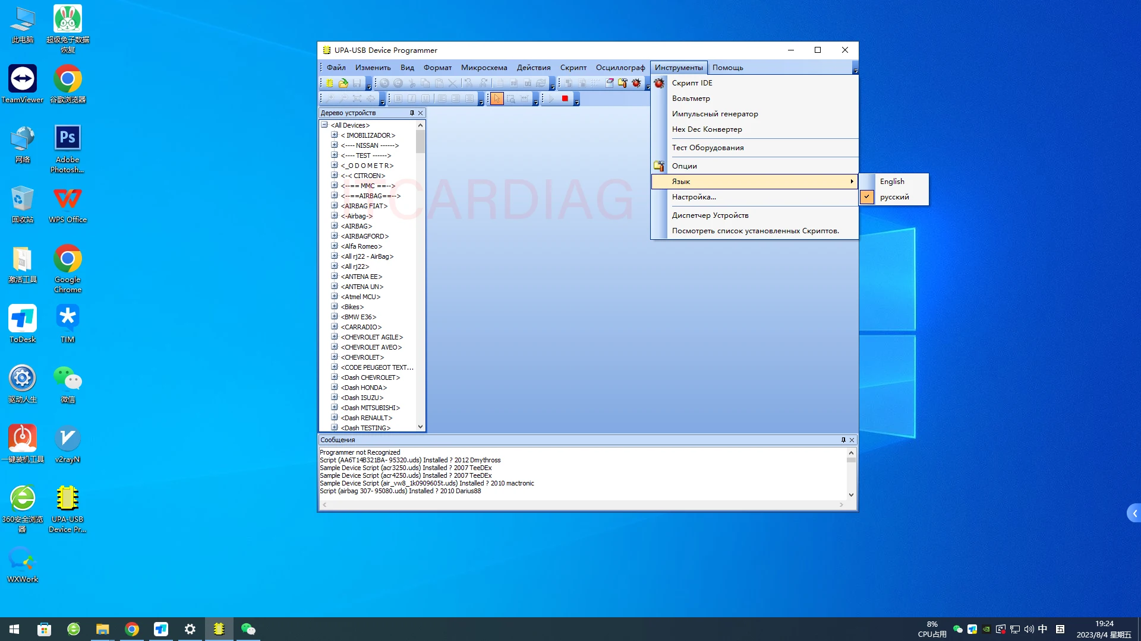Switch language to English
The width and height of the screenshot is (1141, 641).
click(894, 182)
